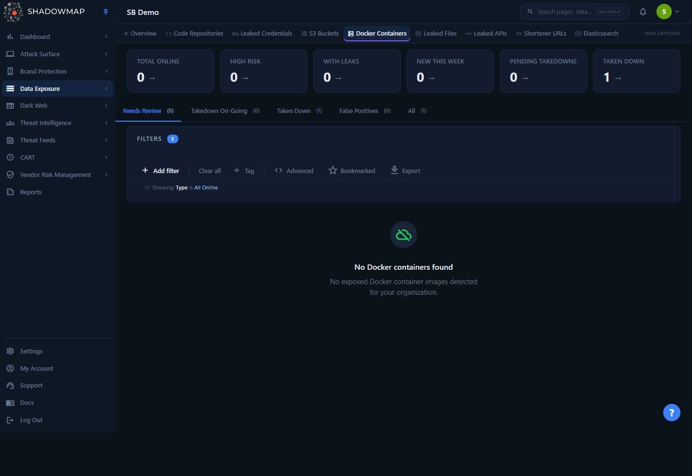Click the Tag button
692x476 pixels.
click(x=244, y=171)
